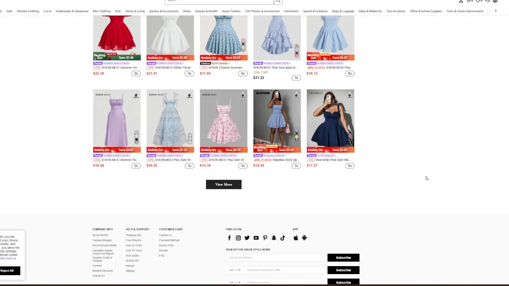Image resolution: width=509 pixels, height=286 pixels.
Task: Open Underwear & Sleepwear category
Action: coord(72,11)
